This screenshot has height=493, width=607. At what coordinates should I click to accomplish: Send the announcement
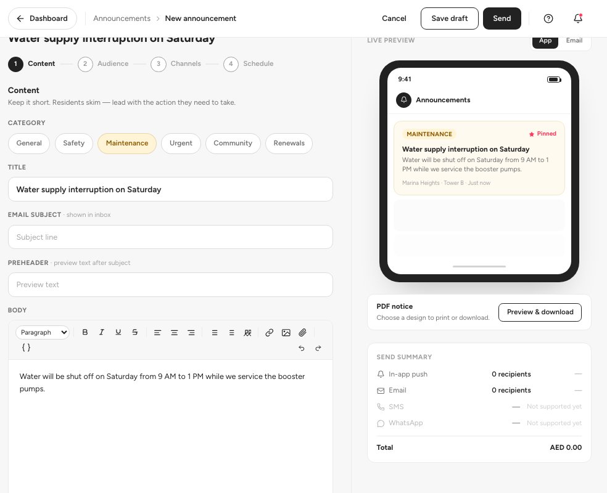click(x=502, y=18)
